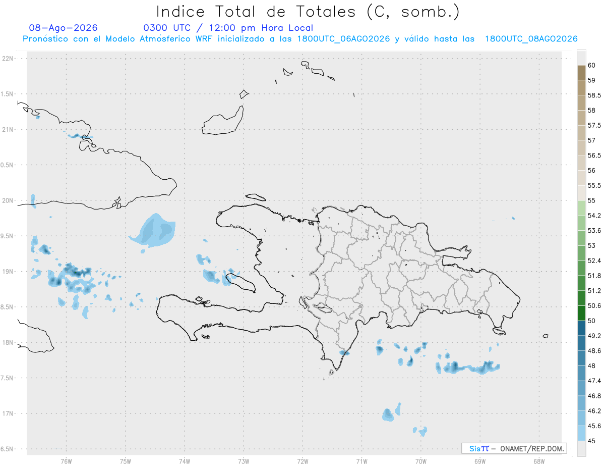Screen dimensions: 605x468
Task: Select the dark green swatch between 50 and 50.6
Action: [x=581, y=313]
